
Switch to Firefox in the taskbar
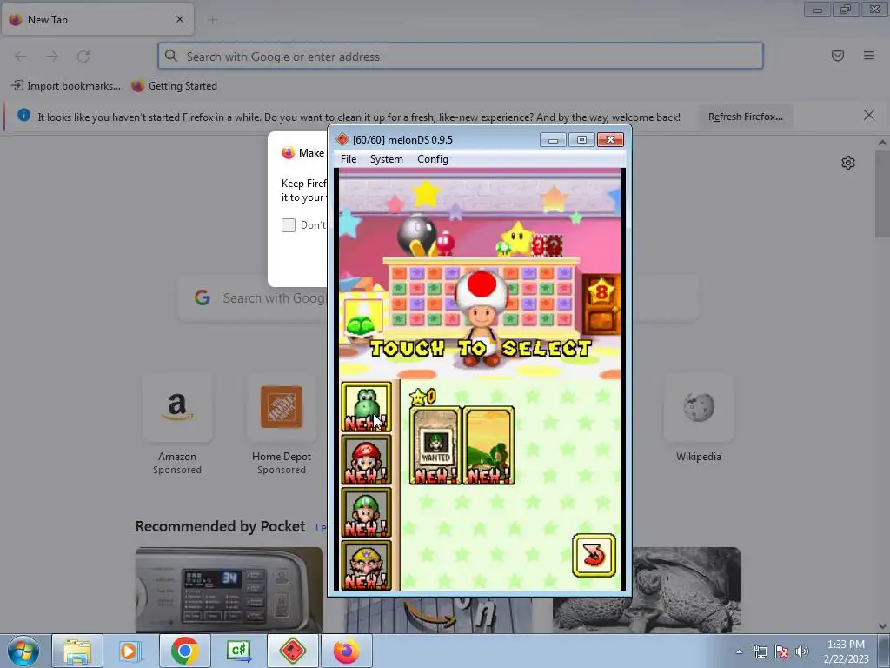pos(346,651)
